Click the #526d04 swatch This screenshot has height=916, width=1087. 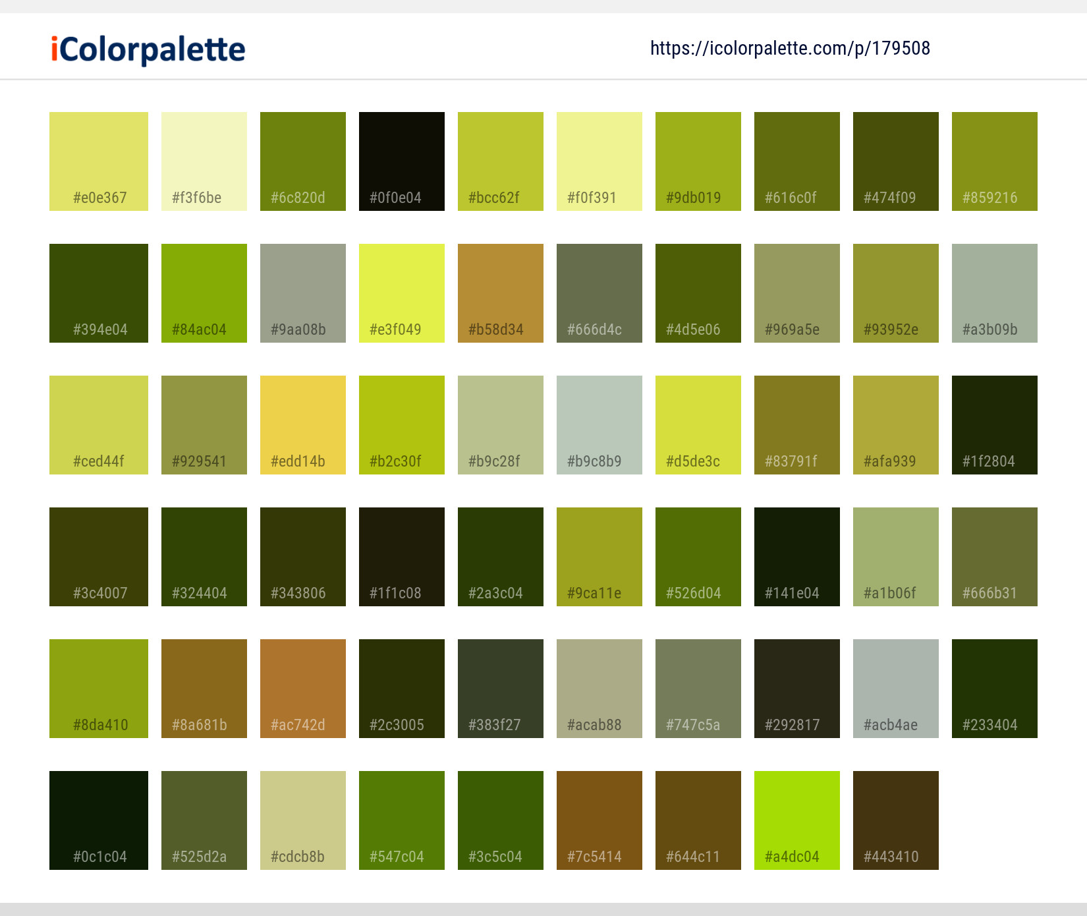tap(698, 557)
